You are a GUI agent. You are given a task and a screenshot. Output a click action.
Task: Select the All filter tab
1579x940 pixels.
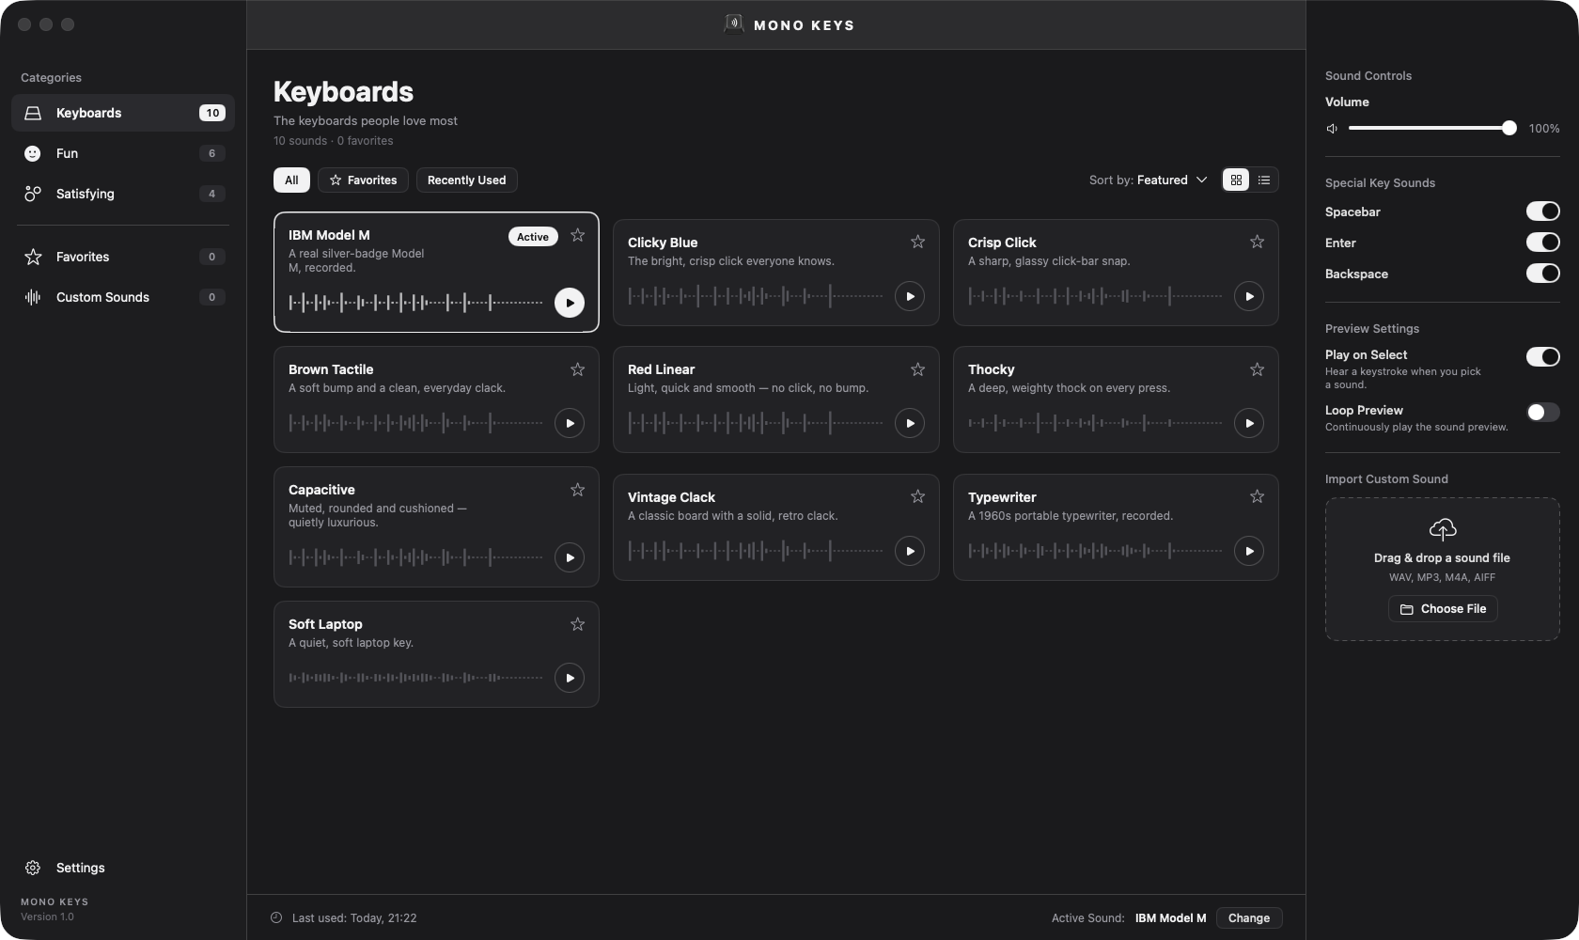coord(291,180)
